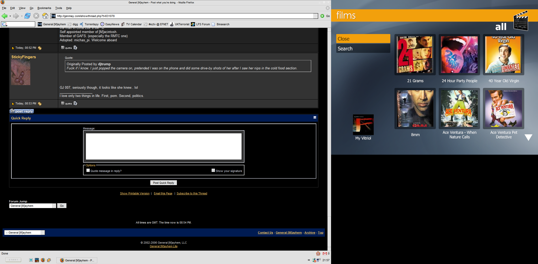Click the Gmail notifier icon in status bar
Viewport: 538px width, 264px height.
tap(325, 253)
